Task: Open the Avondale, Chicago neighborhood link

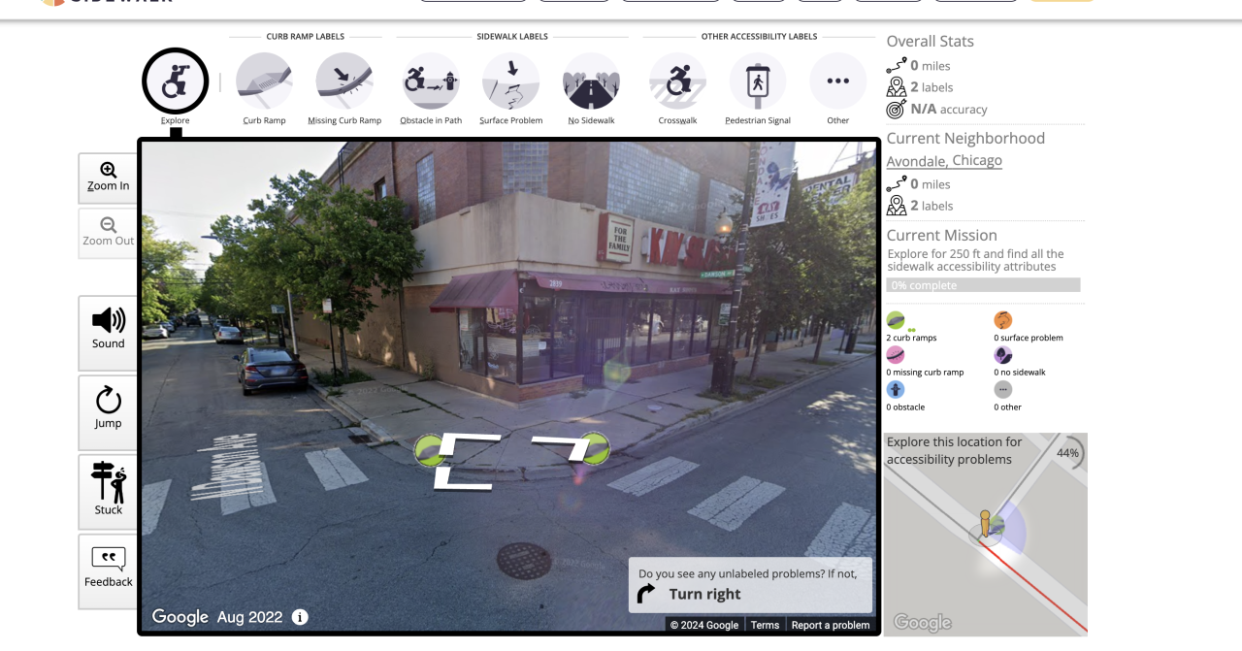Action: 944,160
